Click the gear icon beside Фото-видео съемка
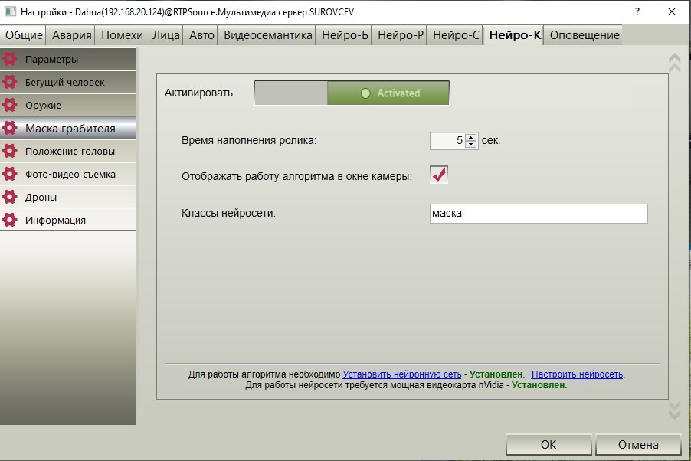This screenshot has width=691, height=461. coord(10,174)
